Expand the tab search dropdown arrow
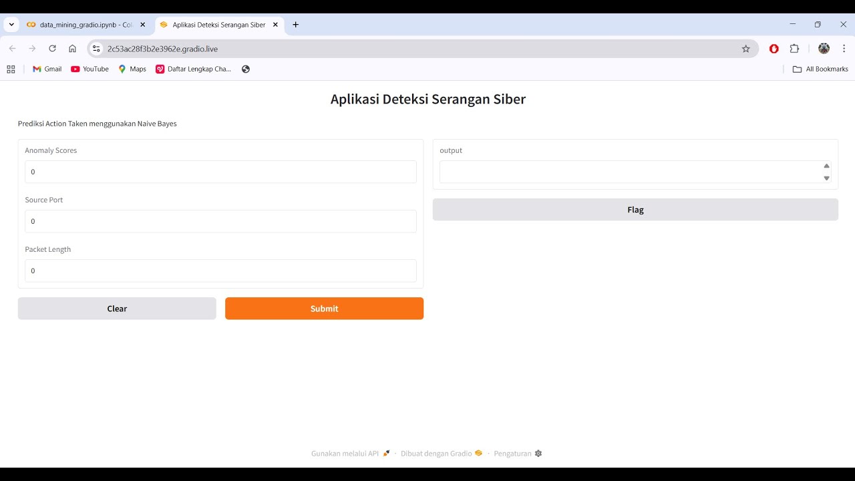The width and height of the screenshot is (855, 481). tap(11, 25)
